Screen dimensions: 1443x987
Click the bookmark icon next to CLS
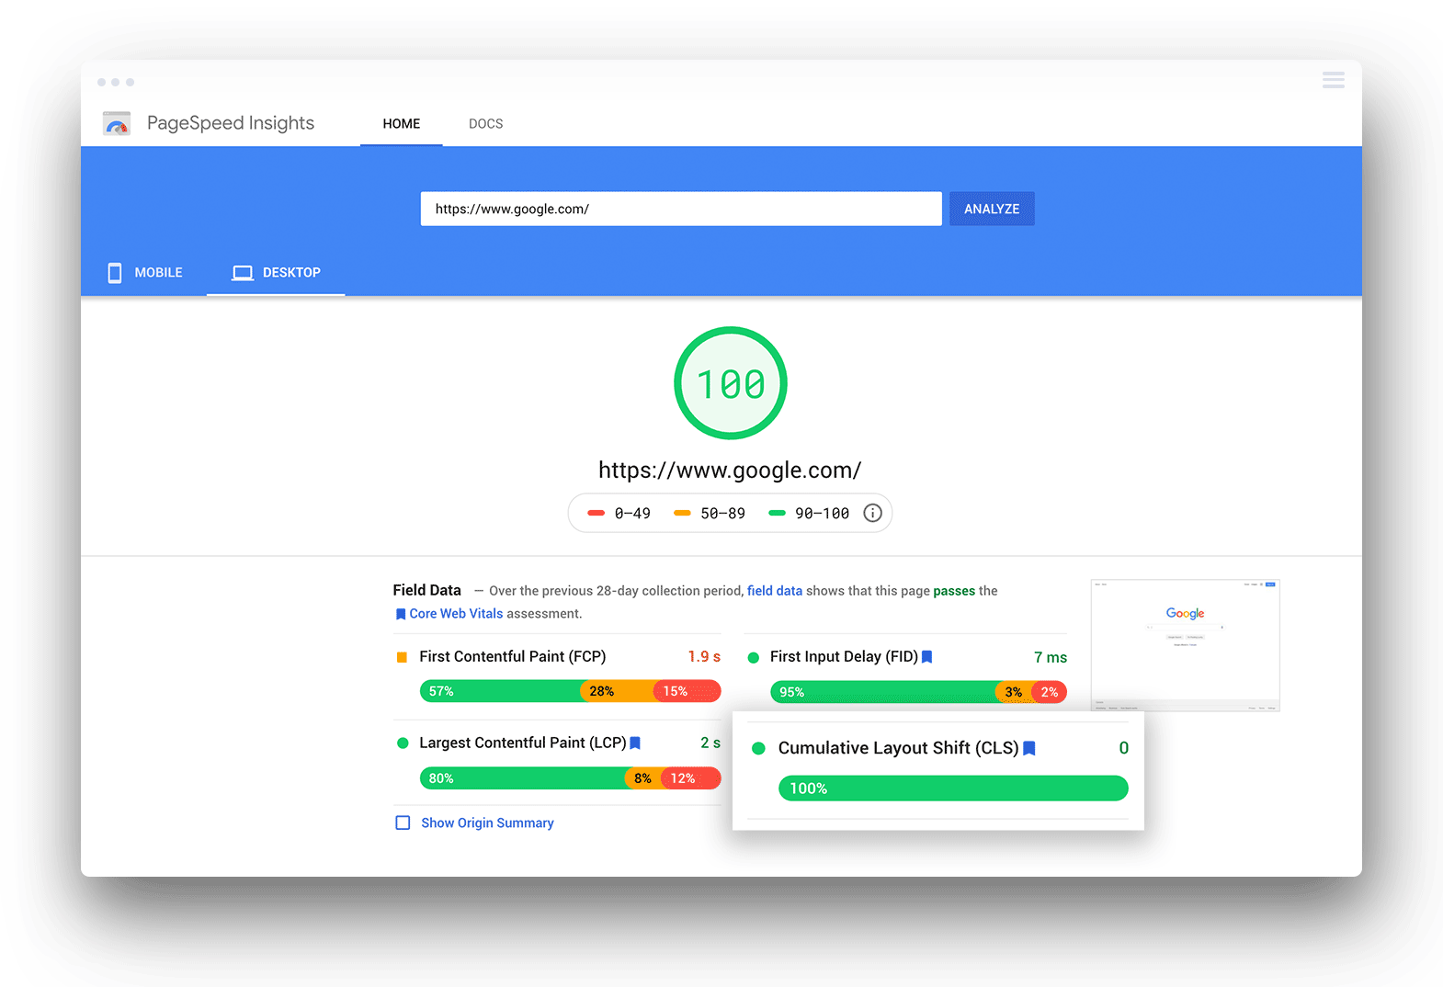tap(1029, 748)
